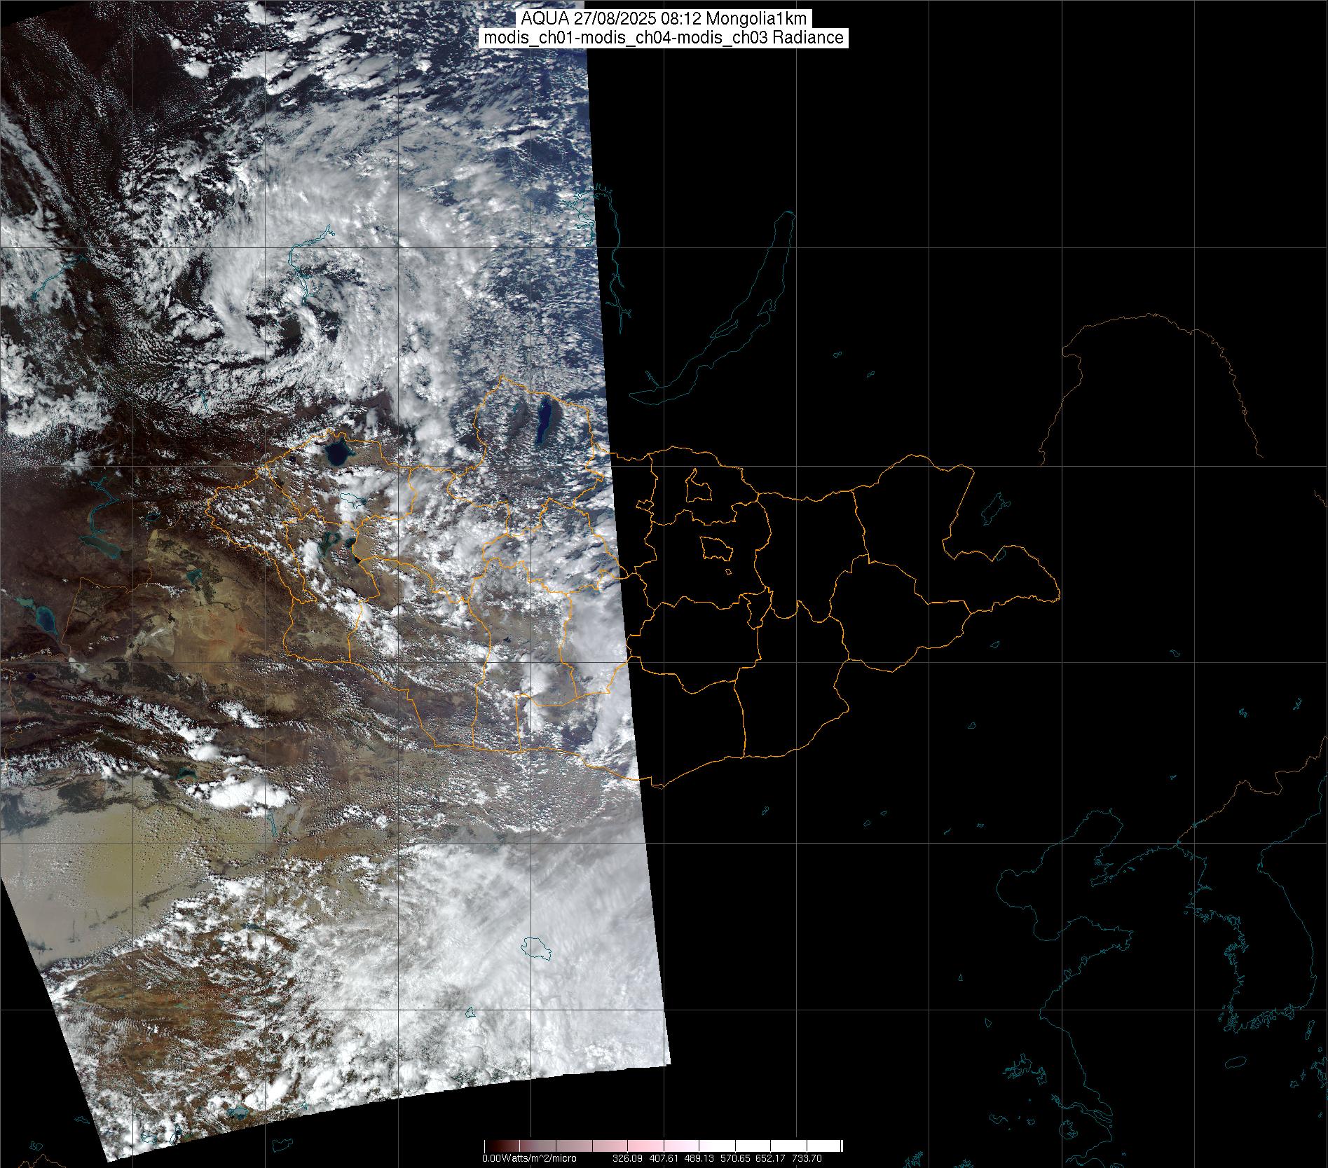1328x1168 pixels.
Task: Select the large dark Uvs lake
Action: (337, 452)
